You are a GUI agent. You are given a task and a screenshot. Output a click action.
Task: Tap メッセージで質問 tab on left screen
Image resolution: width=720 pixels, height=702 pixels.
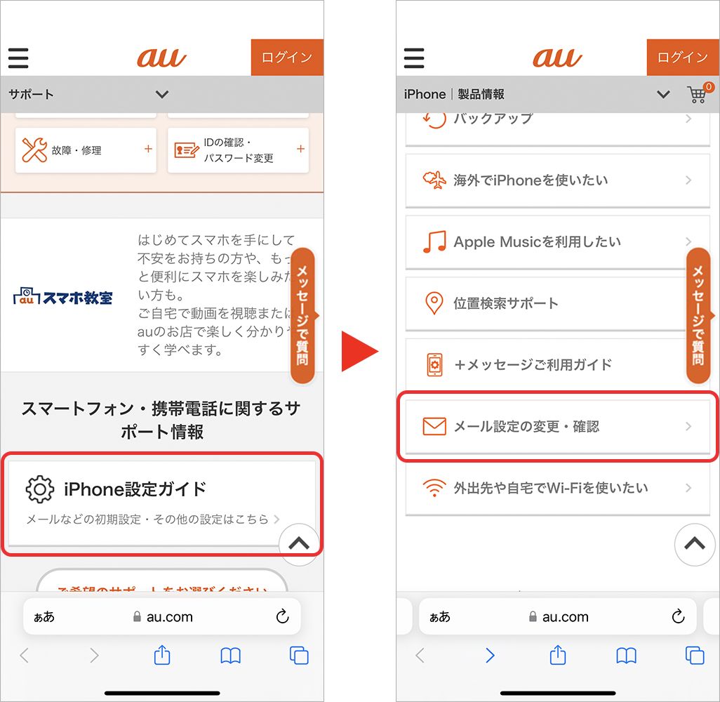[x=302, y=316]
